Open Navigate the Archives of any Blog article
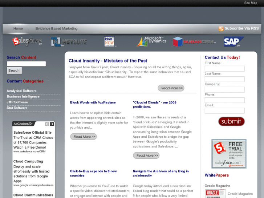This screenshot has width=264, height=198. click(x=161, y=173)
